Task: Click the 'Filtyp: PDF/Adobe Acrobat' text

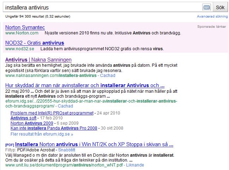Action: pyautogui.click(x=30, y=150)
